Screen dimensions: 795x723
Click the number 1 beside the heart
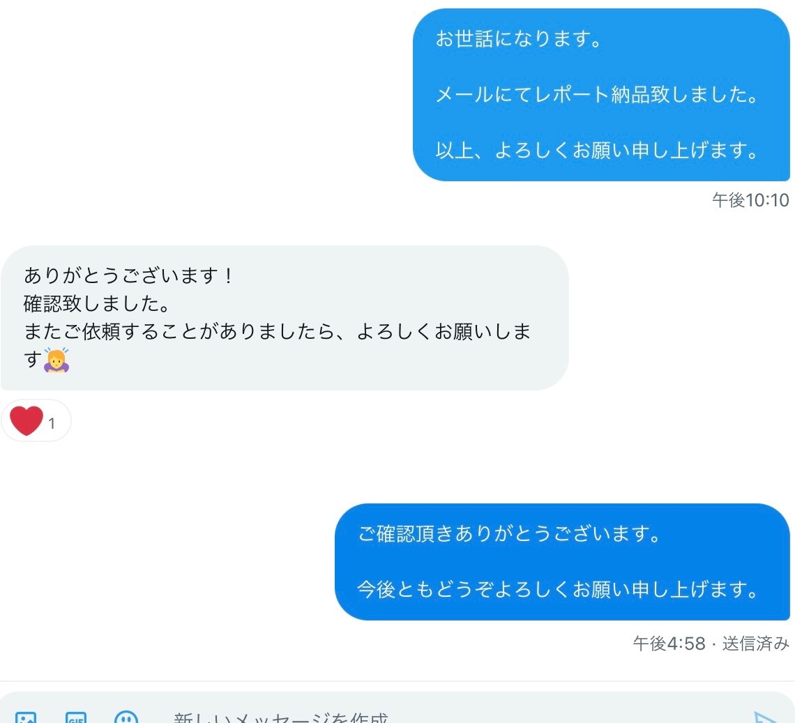[x=52, y=423]
